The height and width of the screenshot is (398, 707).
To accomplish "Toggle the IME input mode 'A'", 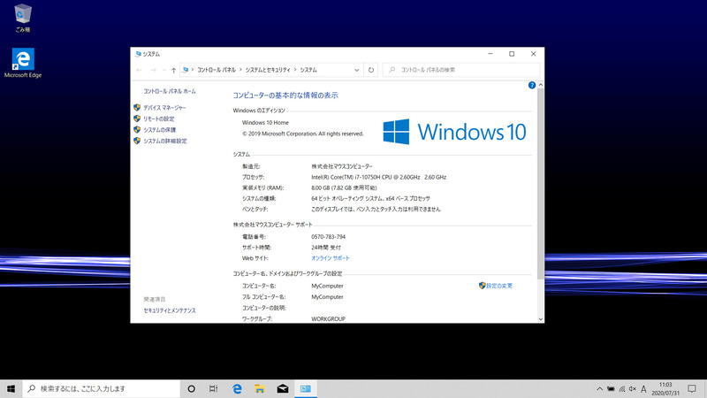I will (643, 388).
